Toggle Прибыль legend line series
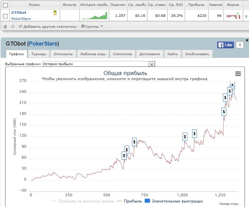249x208 pixels. pyautogui.click(x=130, y=201)
